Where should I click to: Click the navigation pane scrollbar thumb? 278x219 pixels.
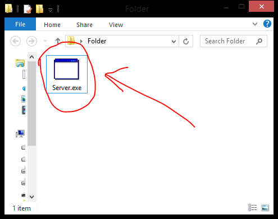[x=31, y=103]
